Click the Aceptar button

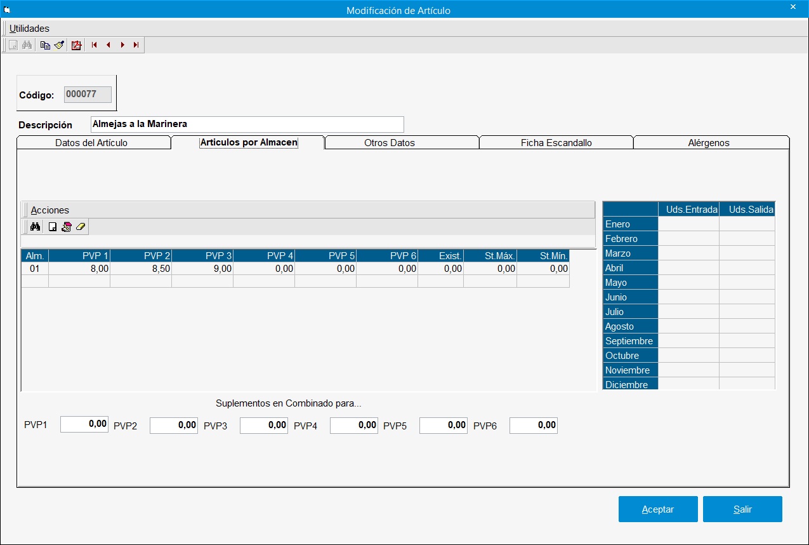point(658,509)
